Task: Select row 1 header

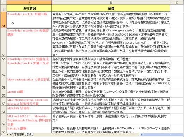Action: (x=4, y=8)
